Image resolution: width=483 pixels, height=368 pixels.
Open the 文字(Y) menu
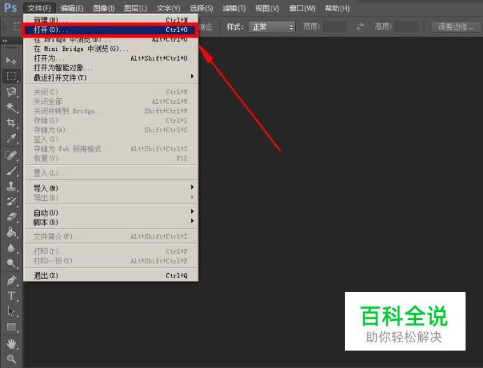(x=168, y=8)
